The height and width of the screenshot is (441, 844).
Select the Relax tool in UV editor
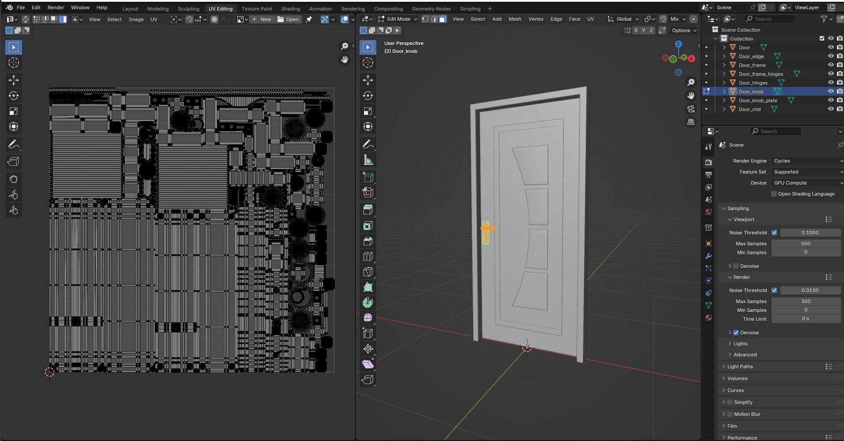tap(14, 195)
